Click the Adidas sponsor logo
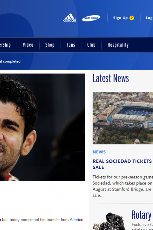The height and width of the screenshot is (230, 153). click(x=69, y=17)
